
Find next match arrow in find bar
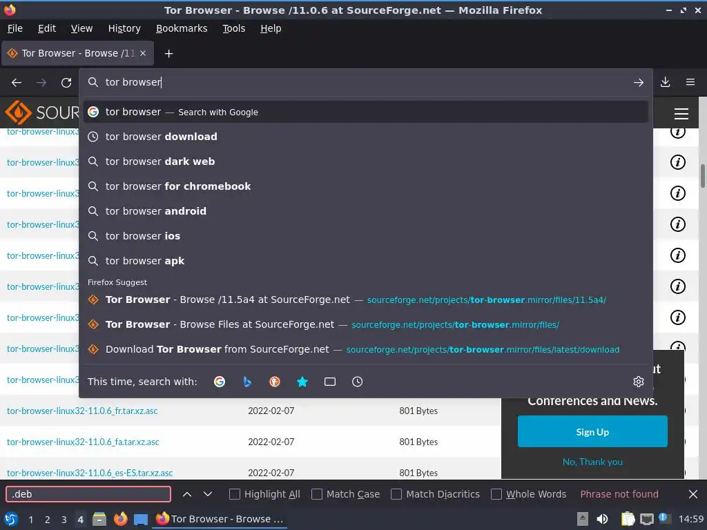point(207,494)
